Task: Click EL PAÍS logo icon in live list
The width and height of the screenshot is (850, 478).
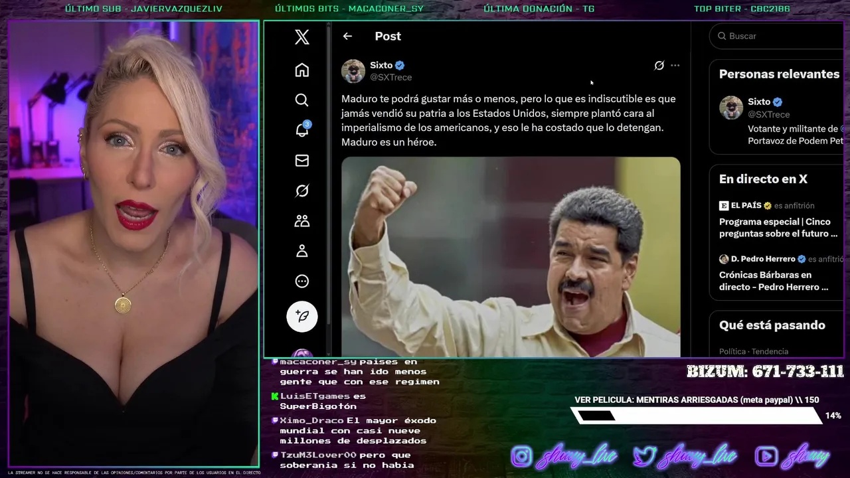Action: 724,206
